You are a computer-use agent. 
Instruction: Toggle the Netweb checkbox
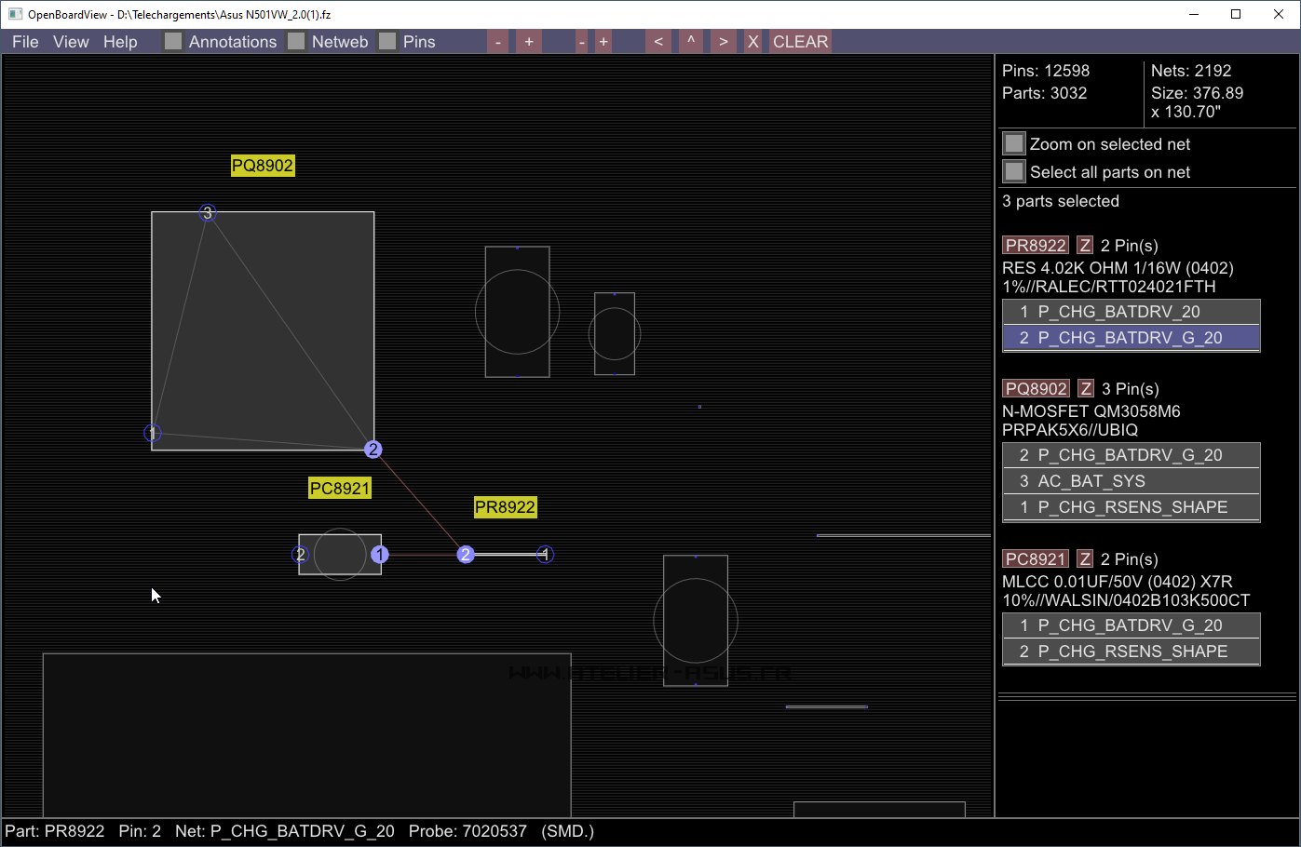[x=296, y=42]
